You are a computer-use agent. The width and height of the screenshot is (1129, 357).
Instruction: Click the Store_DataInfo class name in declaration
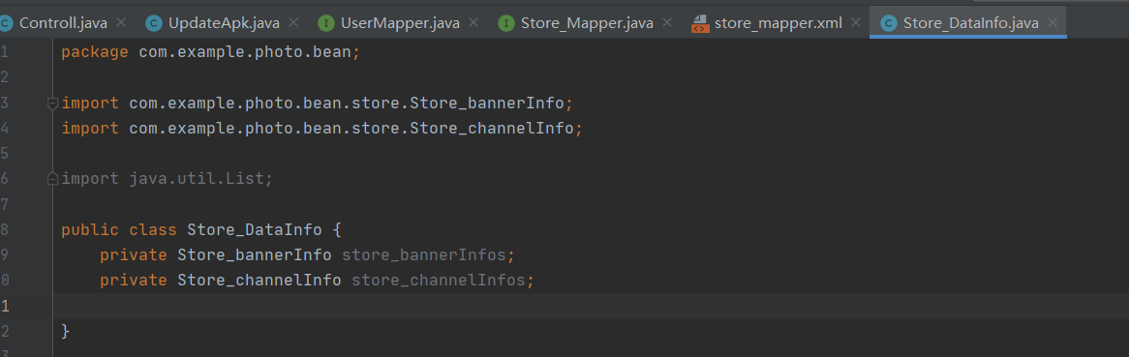pos(255,229)
